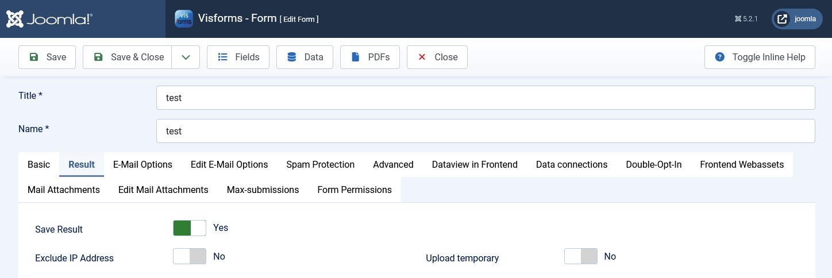Select the E-Mail Options tab

[x=142, y=164]
